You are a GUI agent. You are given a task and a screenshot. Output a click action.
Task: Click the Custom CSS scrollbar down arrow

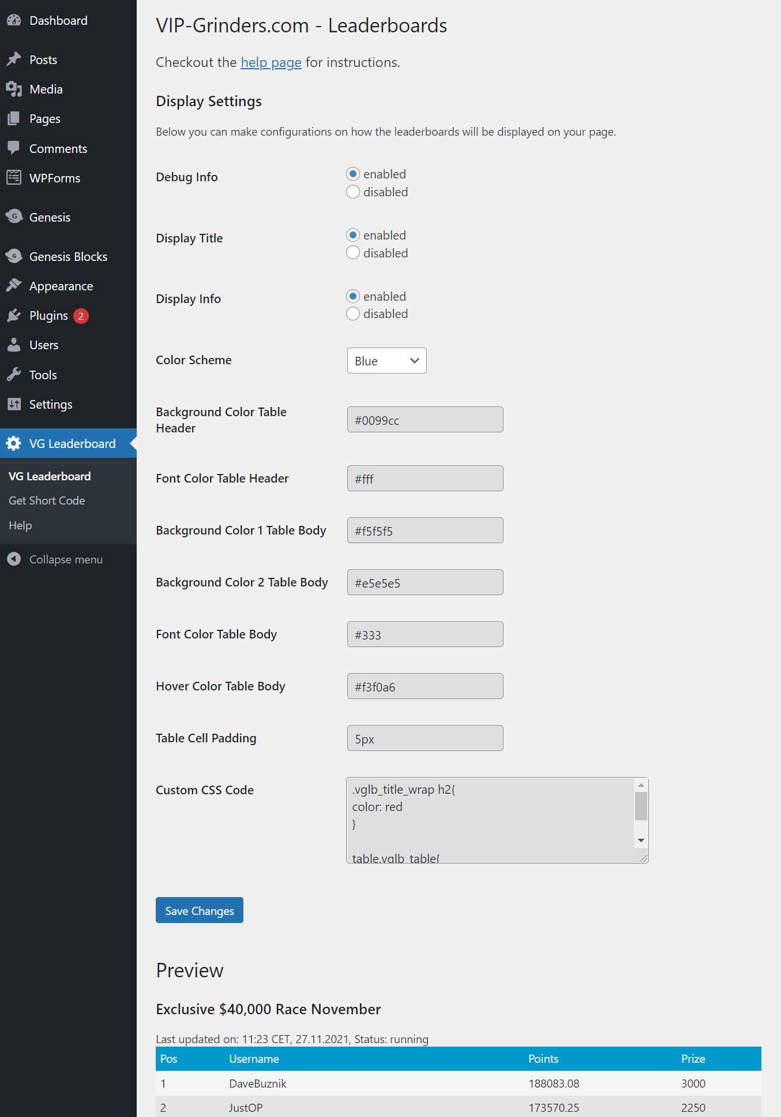click(641, 840)
